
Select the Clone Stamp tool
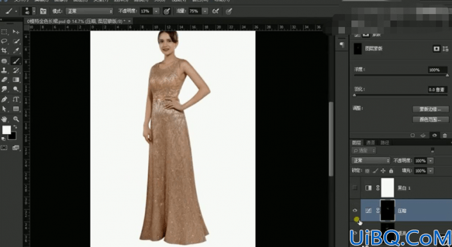(x=4, y=70)
